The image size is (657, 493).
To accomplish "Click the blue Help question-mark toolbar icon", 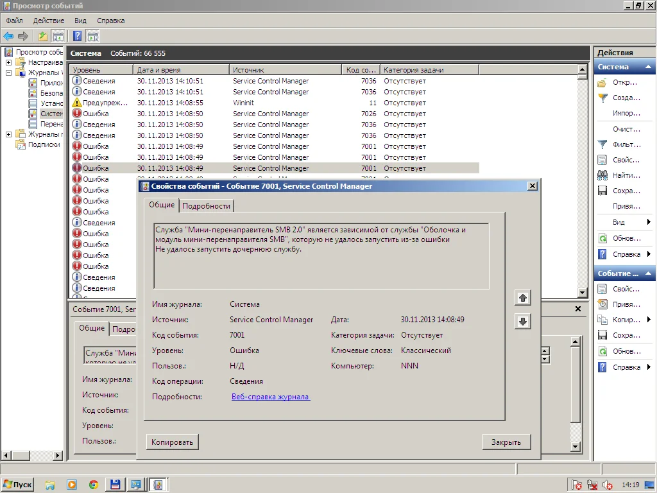I will coord(78,36).
